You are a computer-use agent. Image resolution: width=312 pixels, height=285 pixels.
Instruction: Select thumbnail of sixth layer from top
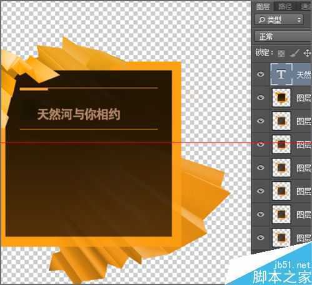(x=281, y=191)
